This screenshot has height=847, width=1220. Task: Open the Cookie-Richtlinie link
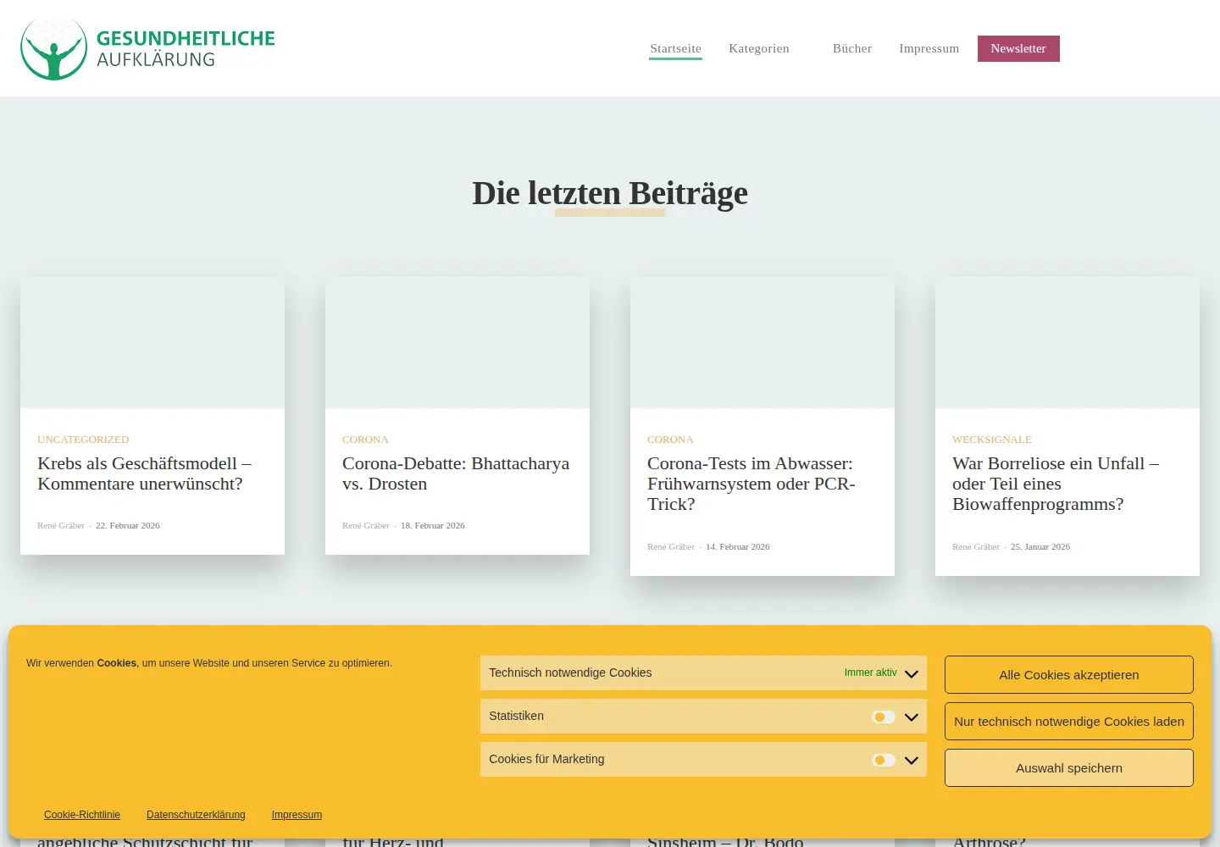point(82,815)
